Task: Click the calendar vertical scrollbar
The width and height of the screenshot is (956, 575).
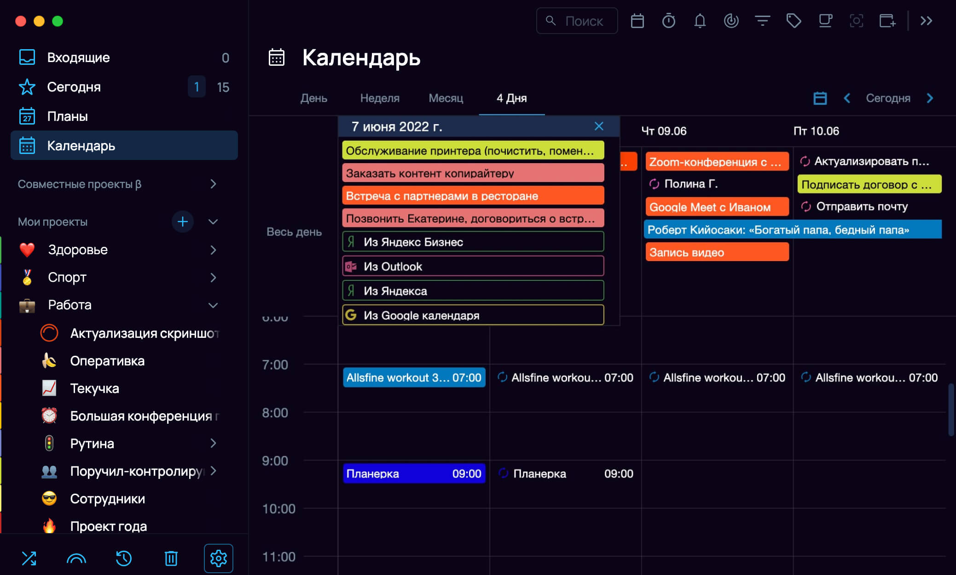Action: tap(951, 410)
